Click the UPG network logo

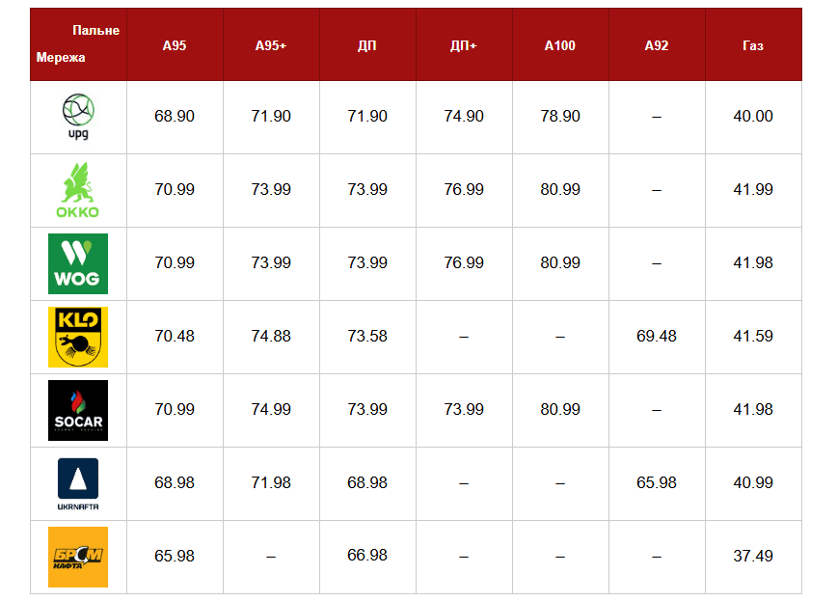78,116
